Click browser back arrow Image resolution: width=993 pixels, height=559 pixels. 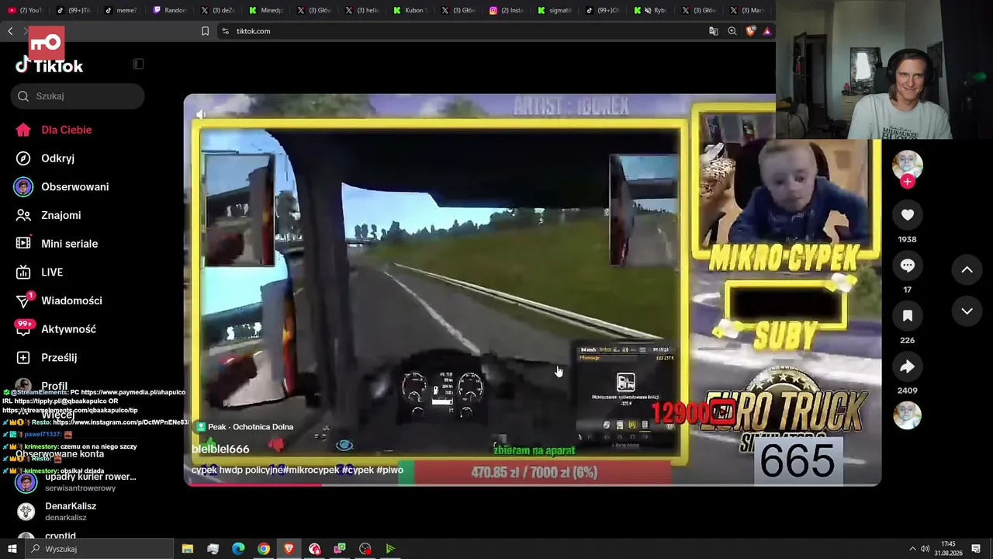tap(10, 31)
